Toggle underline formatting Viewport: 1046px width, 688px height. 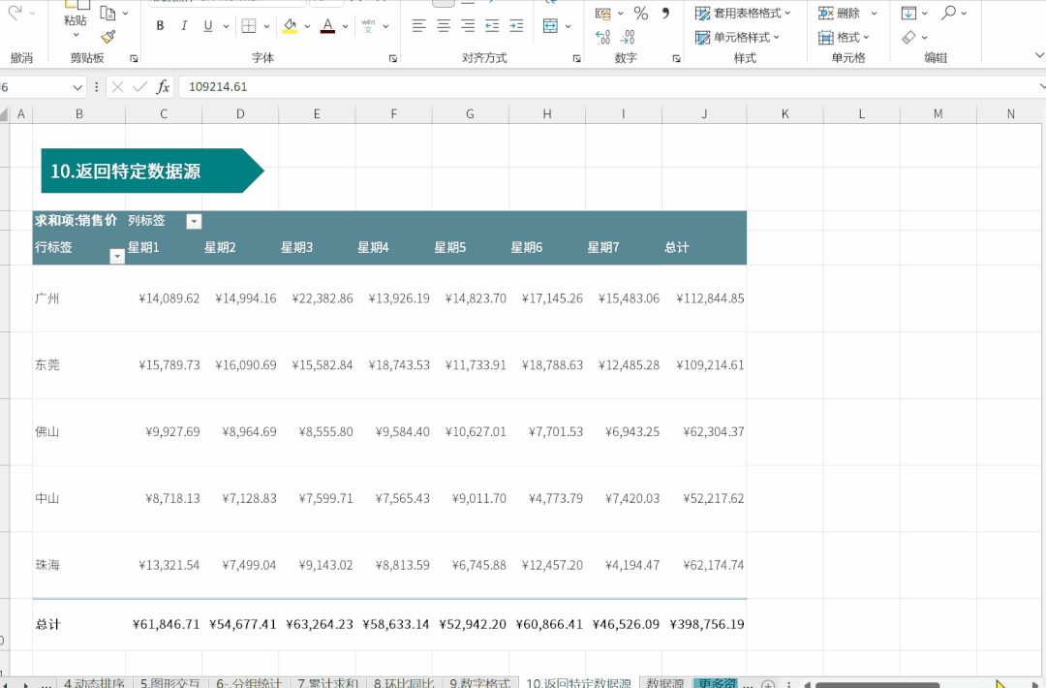pos(208,26)
